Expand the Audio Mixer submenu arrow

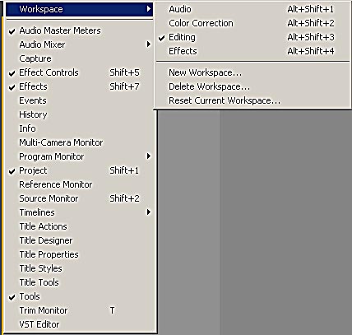148,44
